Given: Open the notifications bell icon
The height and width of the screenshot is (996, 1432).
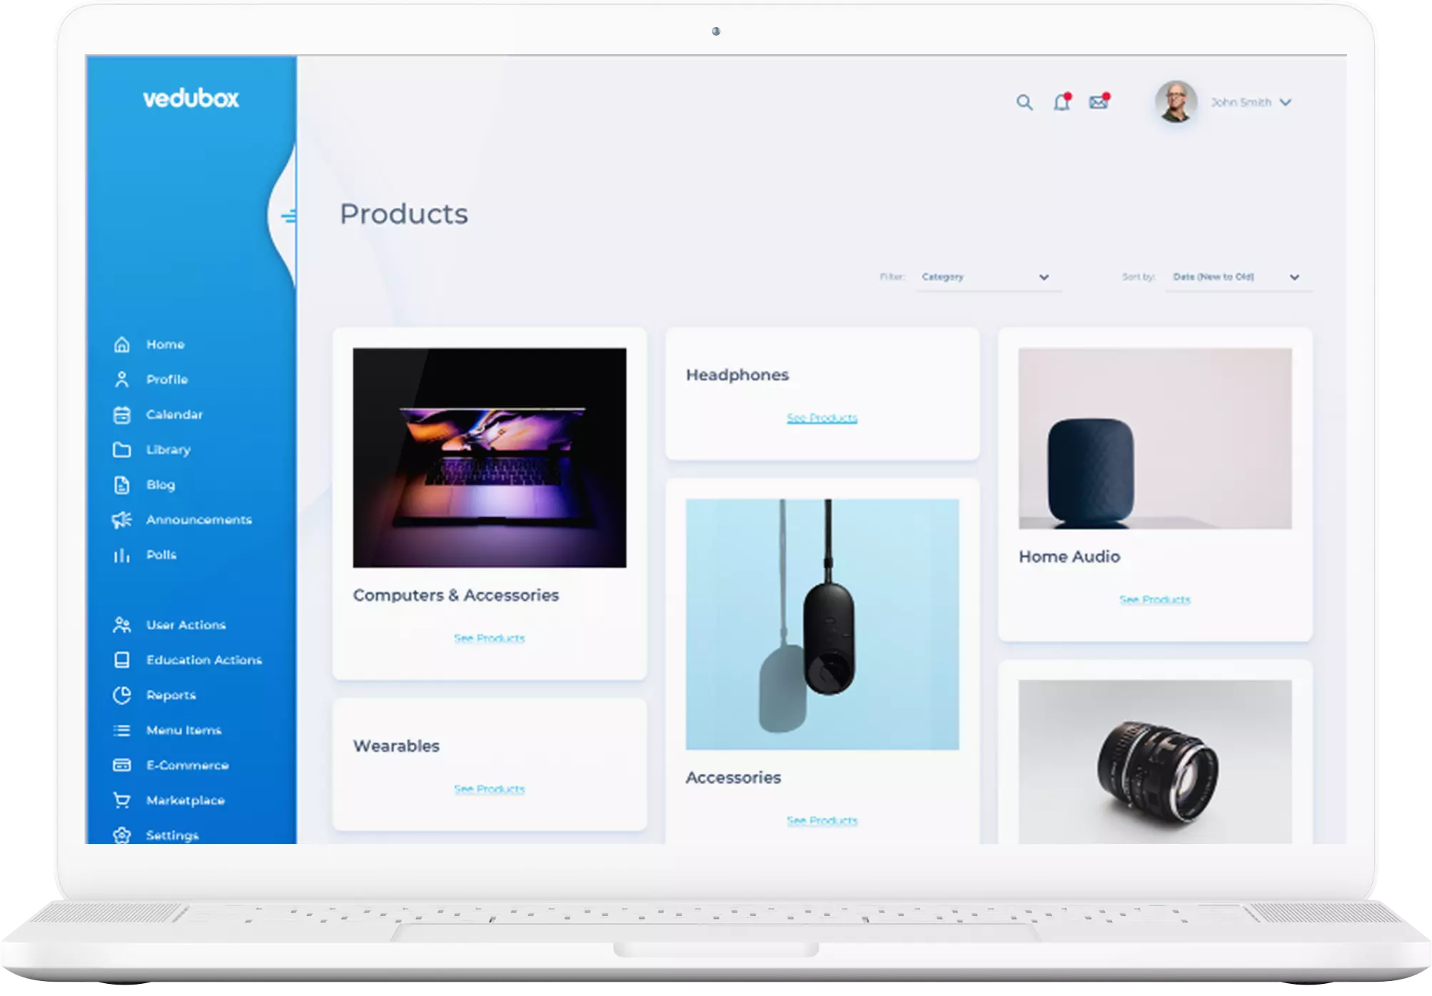Looking at the screenshot, I should pyautogui.click(x=1062, y=103).
